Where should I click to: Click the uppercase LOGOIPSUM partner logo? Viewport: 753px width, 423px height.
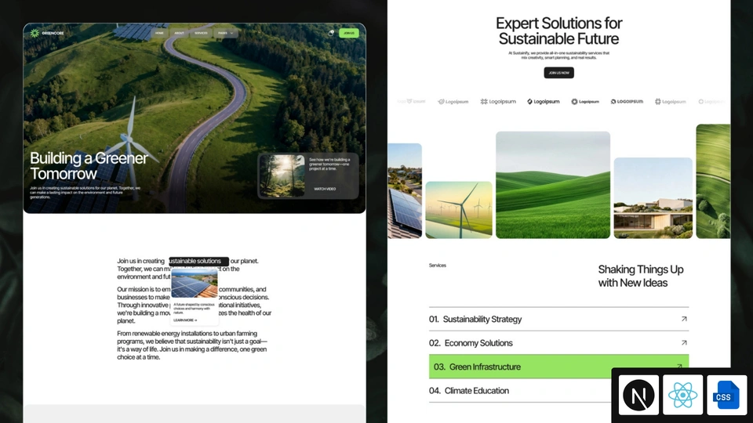(627, 102)
